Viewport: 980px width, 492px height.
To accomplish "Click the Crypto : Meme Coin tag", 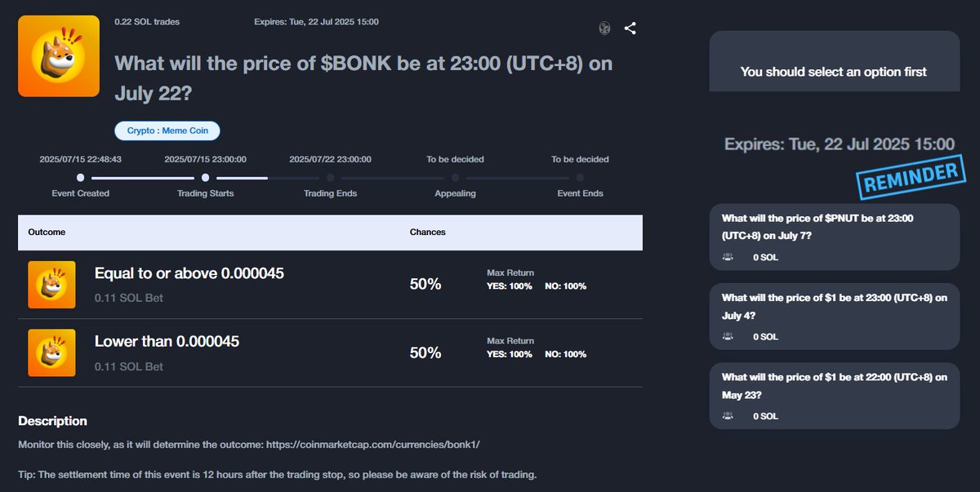I will coord(167,131).
